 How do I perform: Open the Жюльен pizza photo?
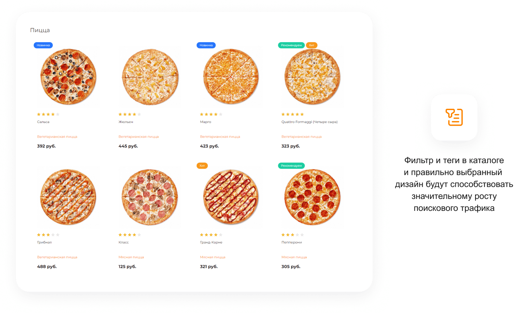coord(150,77)
